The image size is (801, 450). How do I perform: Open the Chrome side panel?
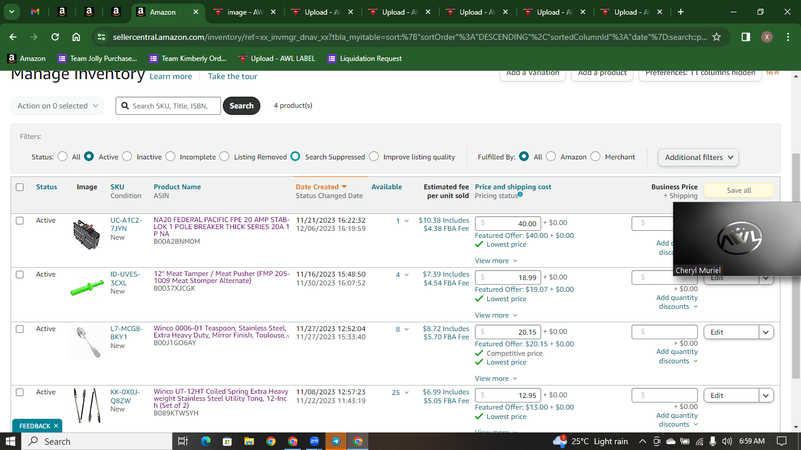pos(746,37)
